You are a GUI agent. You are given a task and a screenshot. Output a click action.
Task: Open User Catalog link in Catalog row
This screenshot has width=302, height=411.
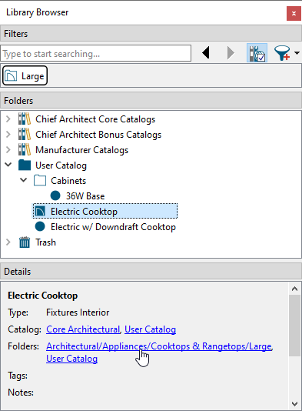[150, 329]
